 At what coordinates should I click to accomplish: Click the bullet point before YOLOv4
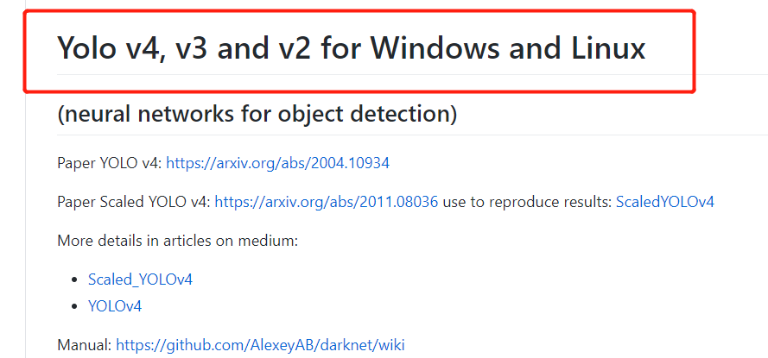pyautogui.click(x=77, y=306)
